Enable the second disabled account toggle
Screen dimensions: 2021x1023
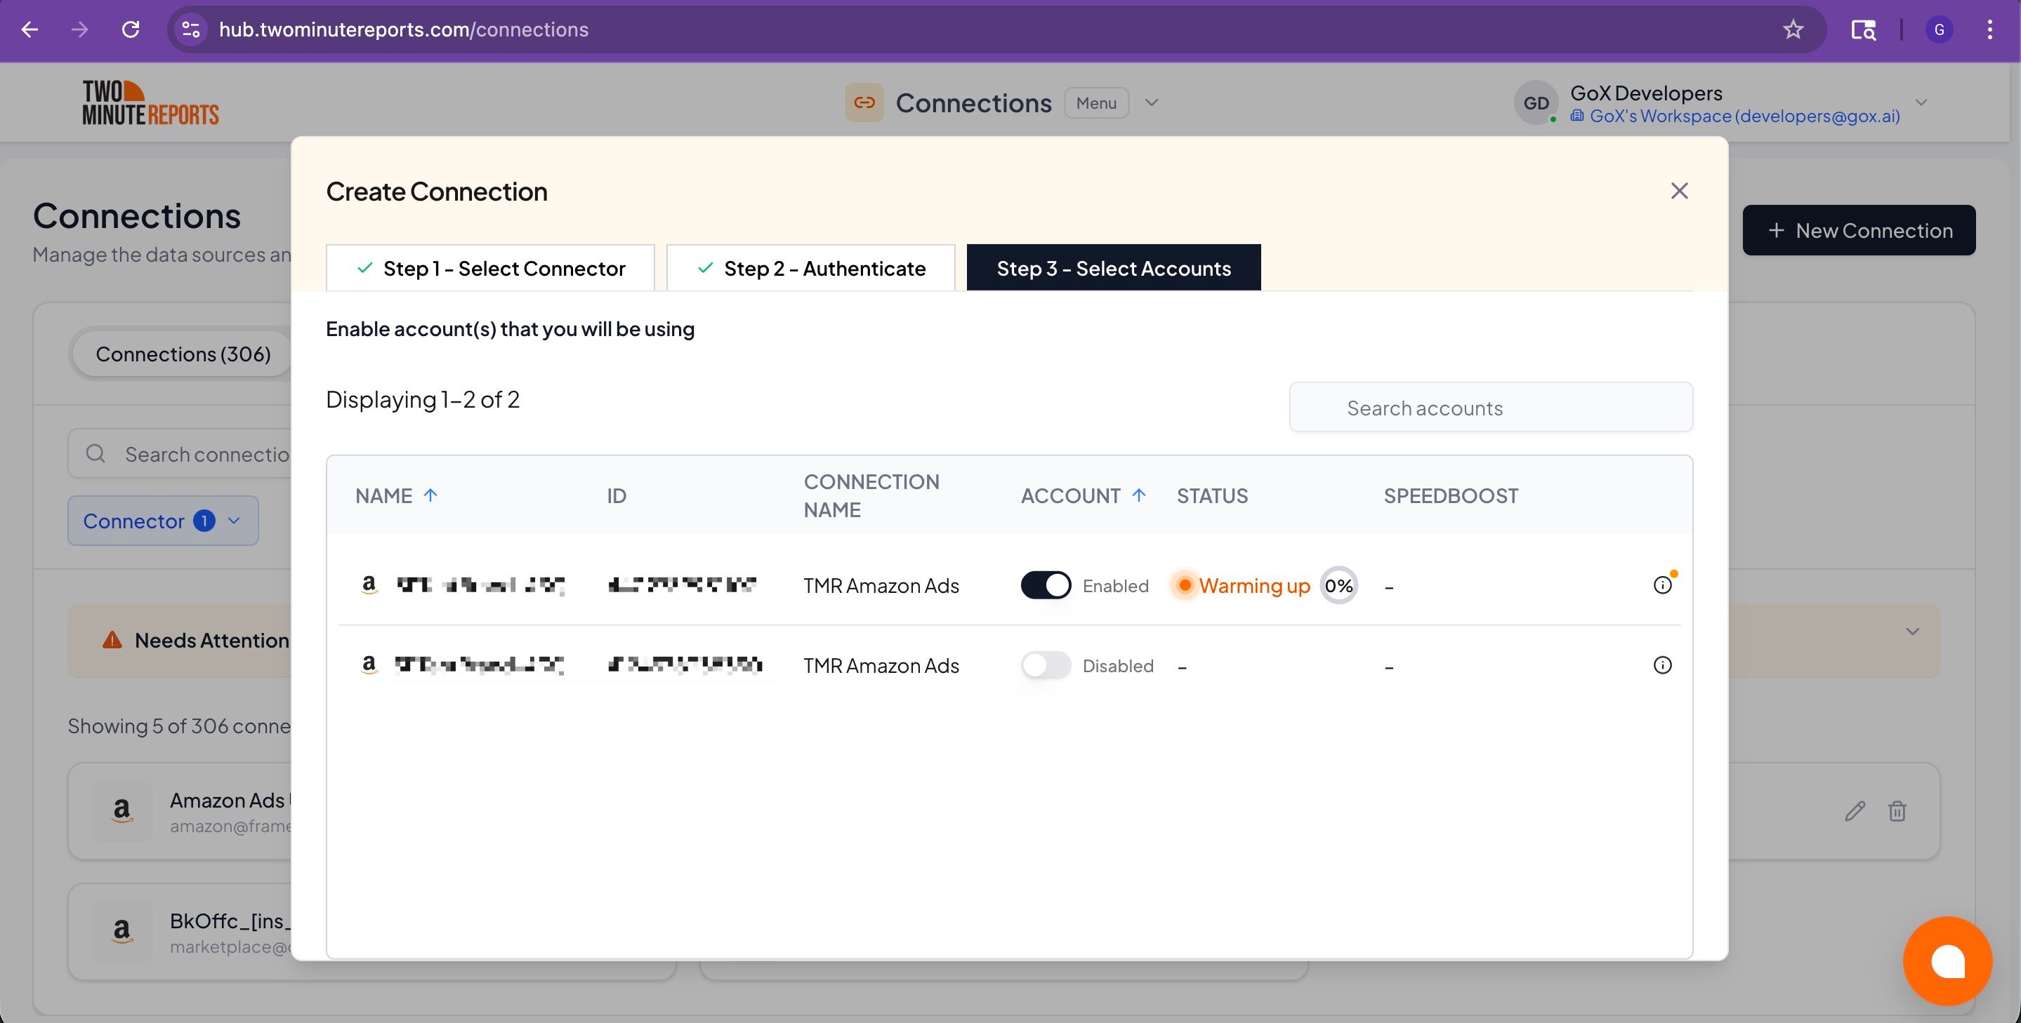point(1045,664)
